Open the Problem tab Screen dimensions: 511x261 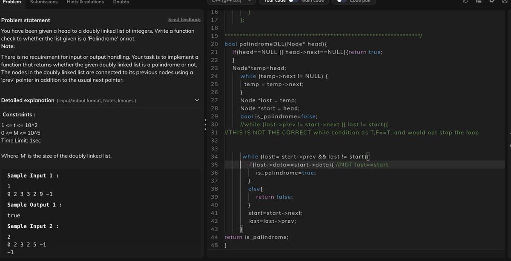[x=11, y=2]
